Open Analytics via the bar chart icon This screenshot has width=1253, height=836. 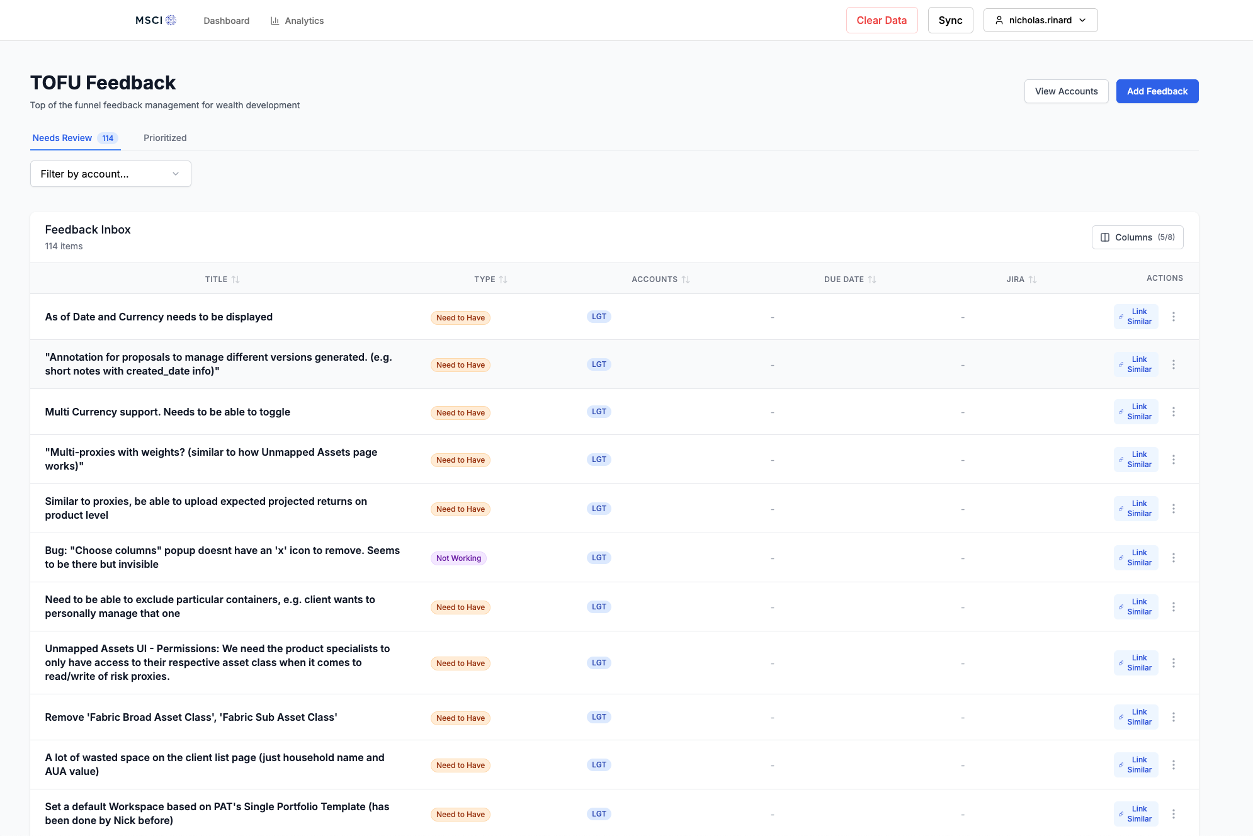275,20
